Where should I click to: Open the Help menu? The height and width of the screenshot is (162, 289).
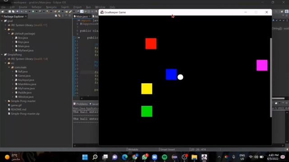point(112,7)
